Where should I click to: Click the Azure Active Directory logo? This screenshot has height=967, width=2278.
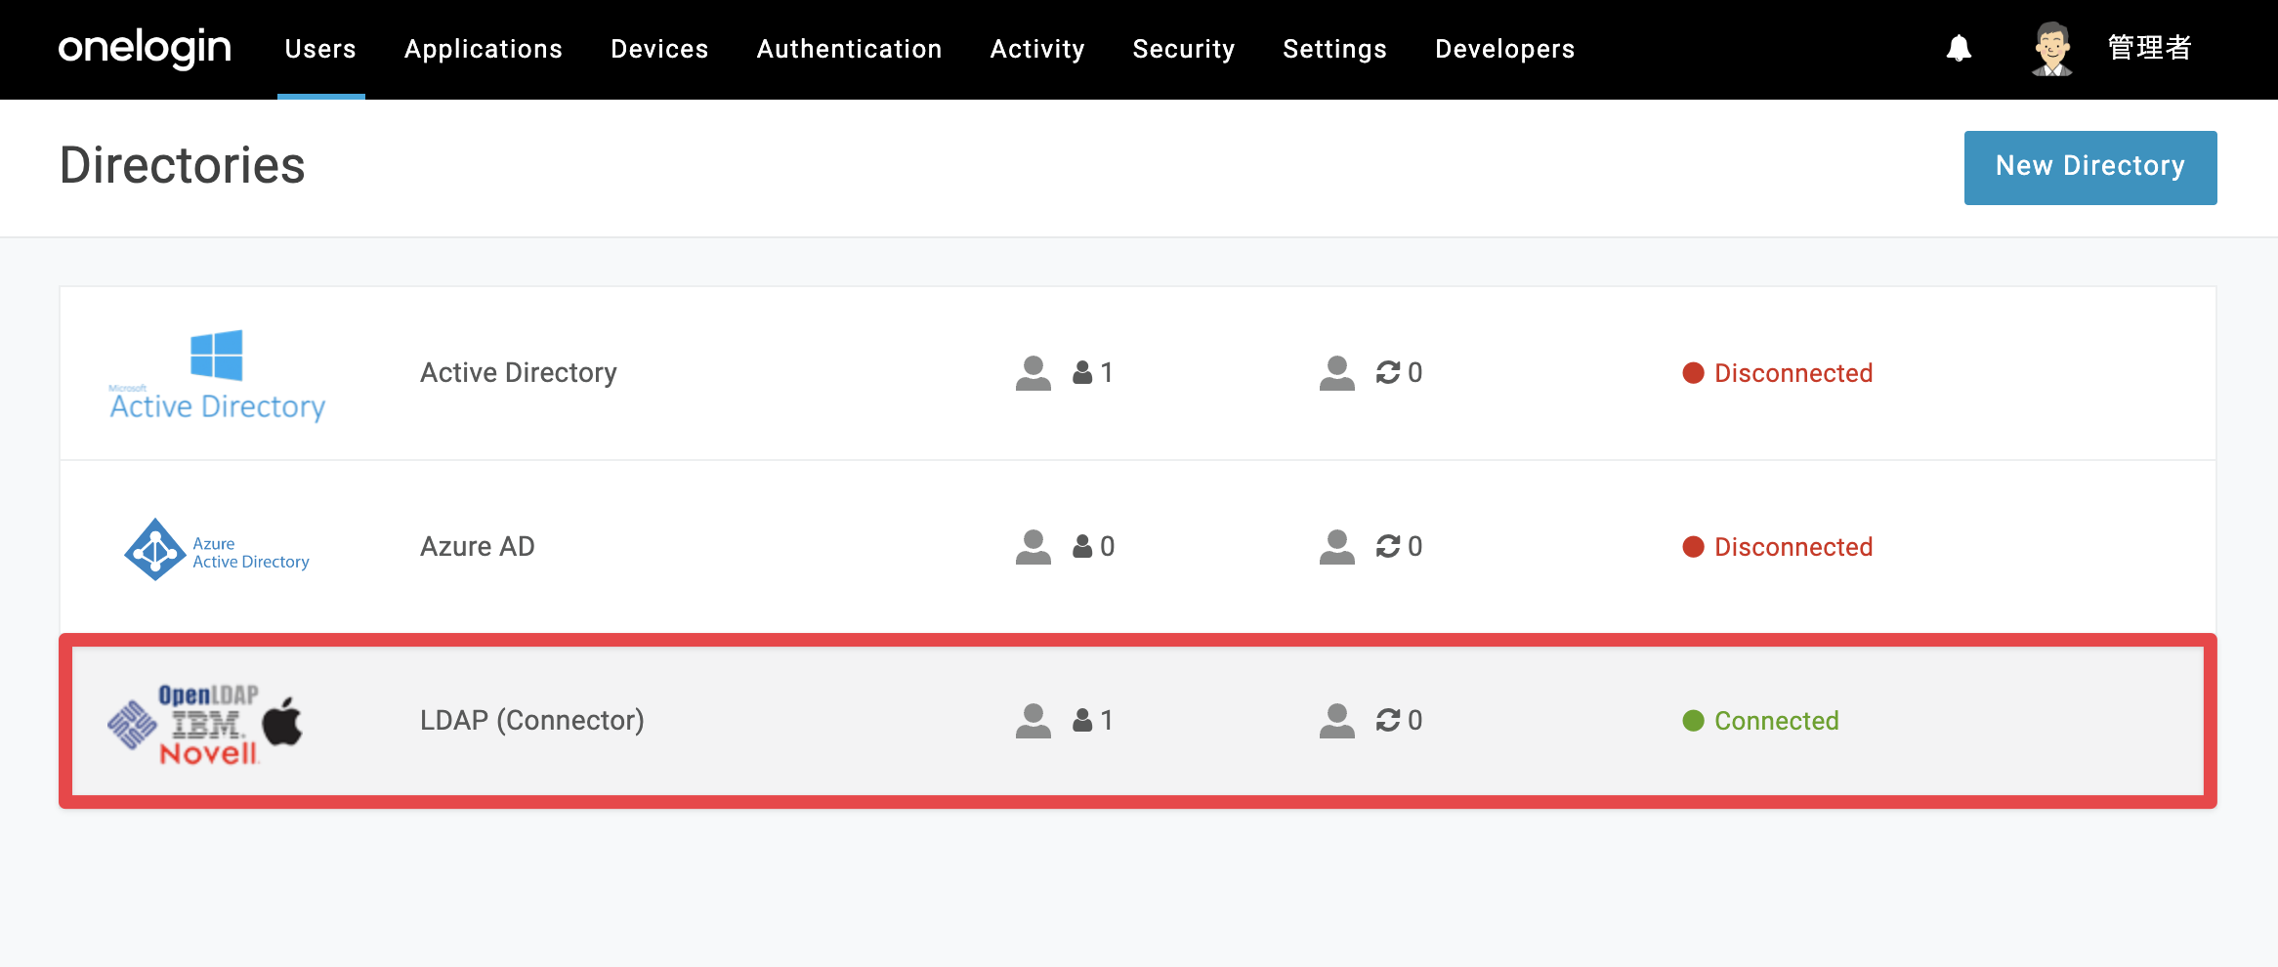click(x=217, y=549)
